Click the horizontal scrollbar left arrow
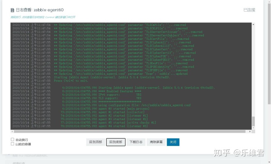This screenshot has width=271, height=164. [12, 131]
